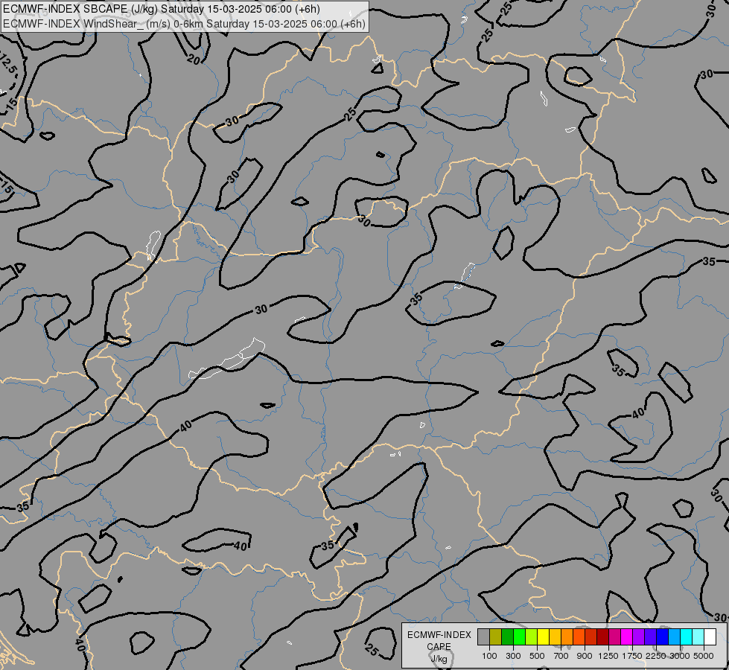Image resolution: width=729 pixels, height=670 pixels.
Task: Click the 5000 legend value
Action: 704,656
